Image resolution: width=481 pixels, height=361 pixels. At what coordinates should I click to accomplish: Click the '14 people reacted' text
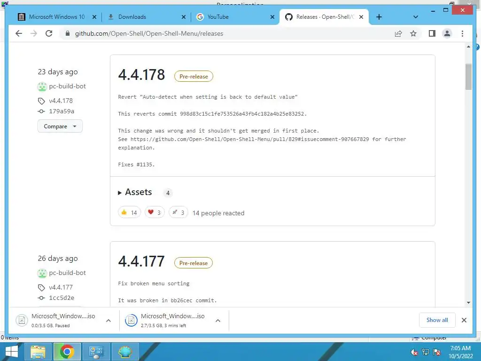click(x=218, y=213)
